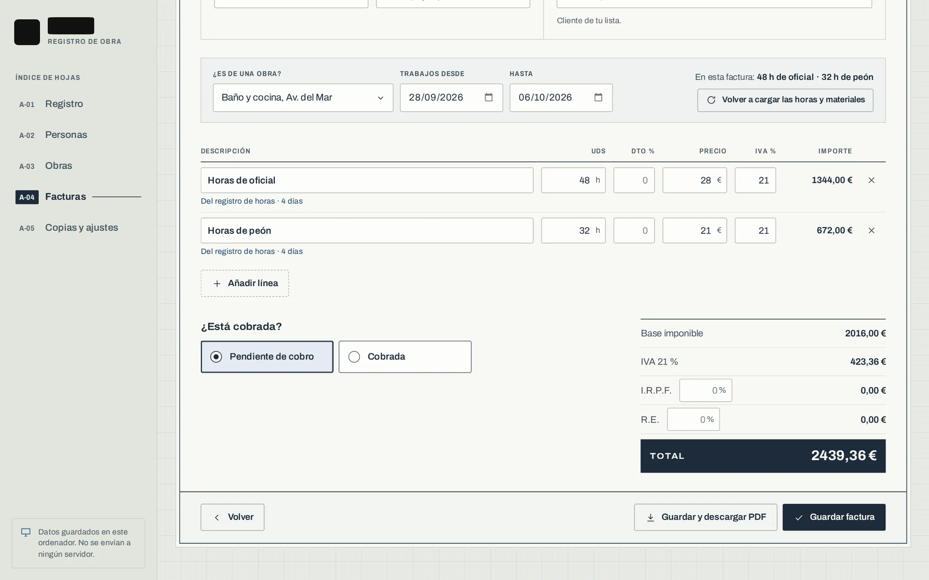Remove the Horas de oficial line

pyautogui.click(x=871, y=180)
